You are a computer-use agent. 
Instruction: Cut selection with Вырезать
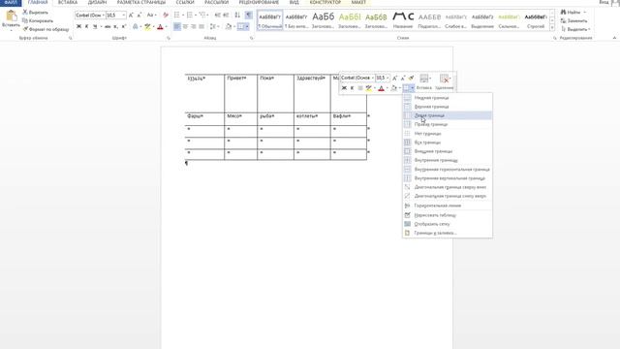(x=35, y=13)
